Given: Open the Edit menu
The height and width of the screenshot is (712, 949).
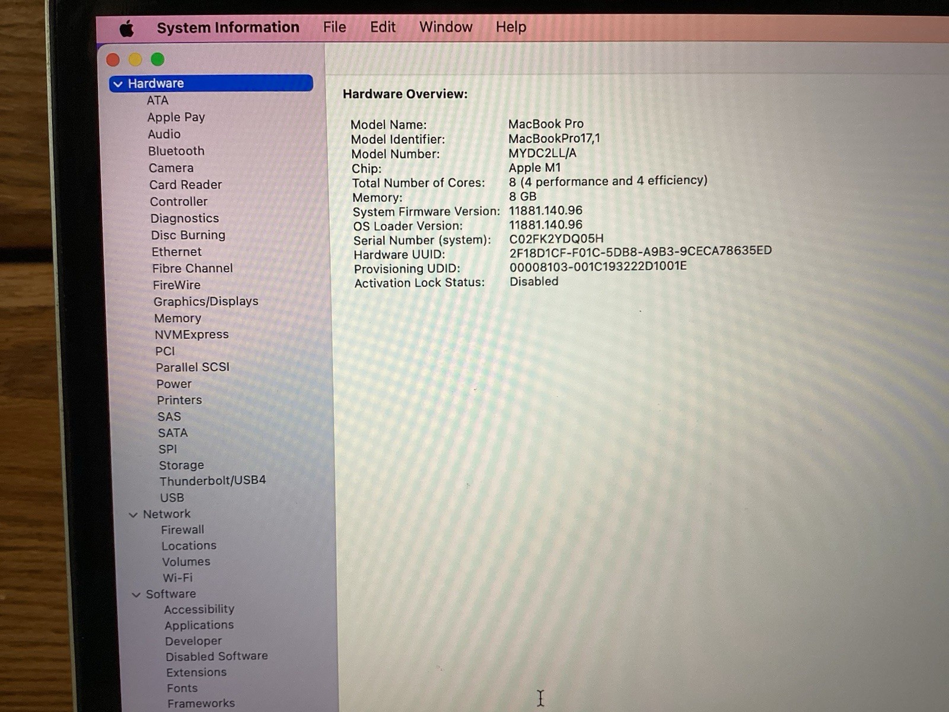Looking at the screenshot, I should (383, 27).
